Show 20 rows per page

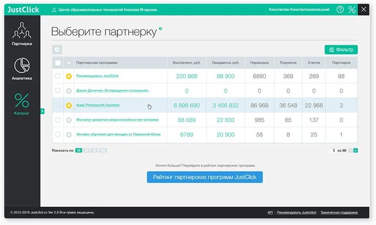pos(87,150)
